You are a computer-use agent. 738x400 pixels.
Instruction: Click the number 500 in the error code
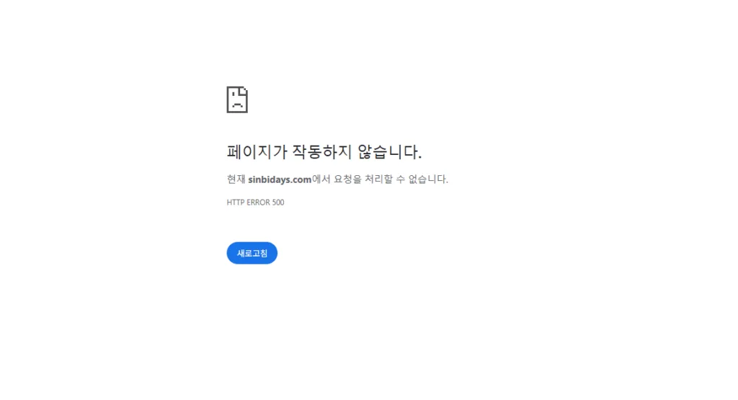tap(278, 203)
